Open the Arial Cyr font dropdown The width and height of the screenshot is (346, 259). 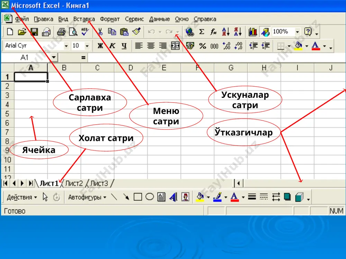66,46
